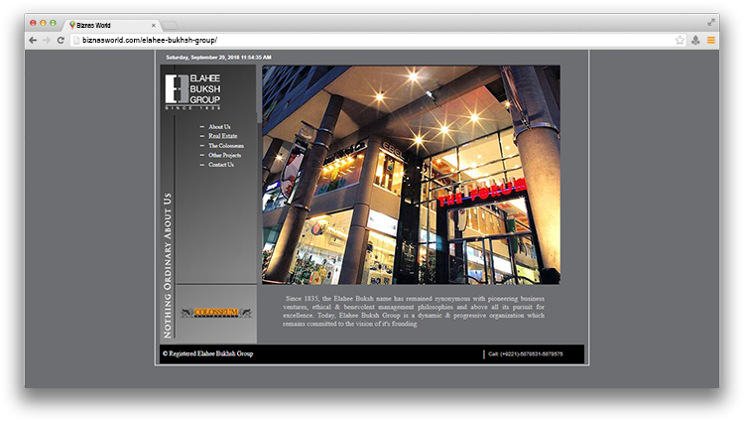This screenshot has height=422, width=744.
Task: Close the Biznas World tab
Action: (x=153, y=23)
